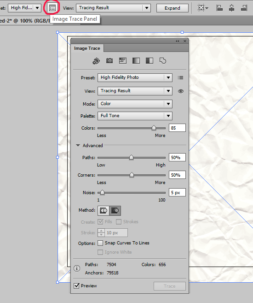Select the Abutting method button
This screenshot has height=303, width=253.
pyautogui.click(x=103, y=210)
